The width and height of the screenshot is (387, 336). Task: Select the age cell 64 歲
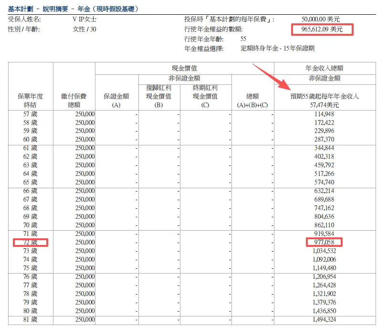pos(31,174)
